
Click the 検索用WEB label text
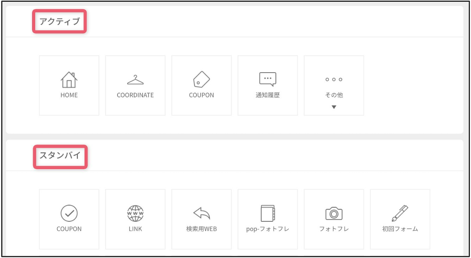coord(201,229)
